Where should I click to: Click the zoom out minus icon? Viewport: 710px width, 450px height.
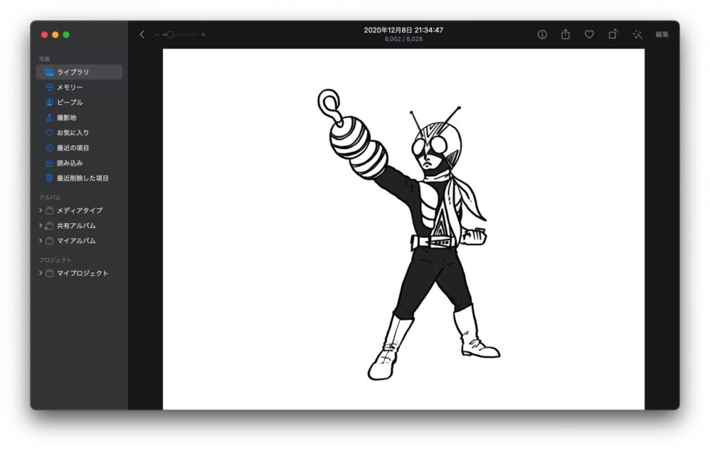click(x=157, y=35)
